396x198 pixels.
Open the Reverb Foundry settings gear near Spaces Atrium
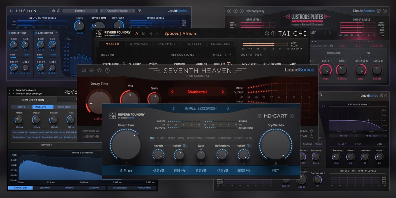(267, 34)
